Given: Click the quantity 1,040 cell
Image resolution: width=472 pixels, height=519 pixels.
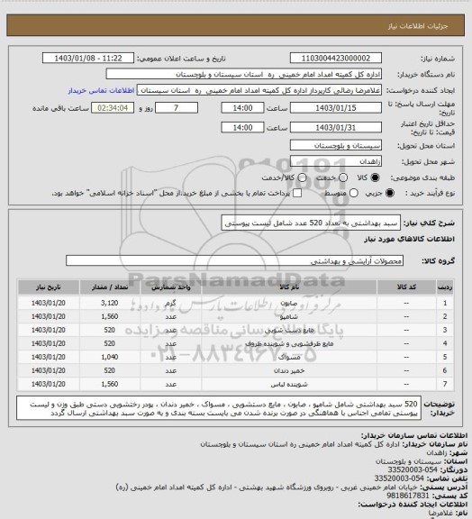Looking at the screenshot, I should [x=110, y=357].
